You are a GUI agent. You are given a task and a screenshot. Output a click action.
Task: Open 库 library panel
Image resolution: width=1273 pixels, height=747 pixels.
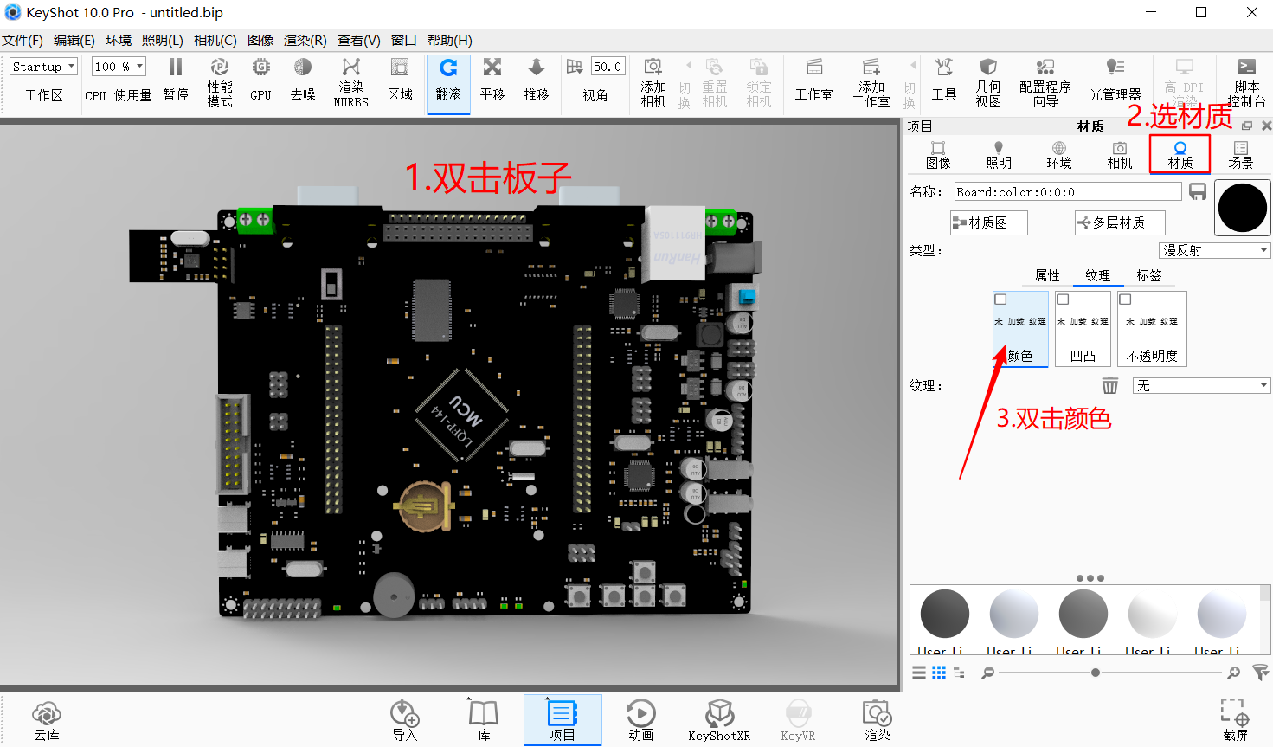[484, 721]
